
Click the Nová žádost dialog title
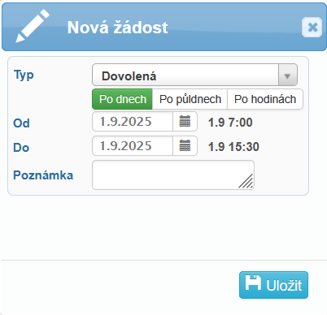coord(118,28)
